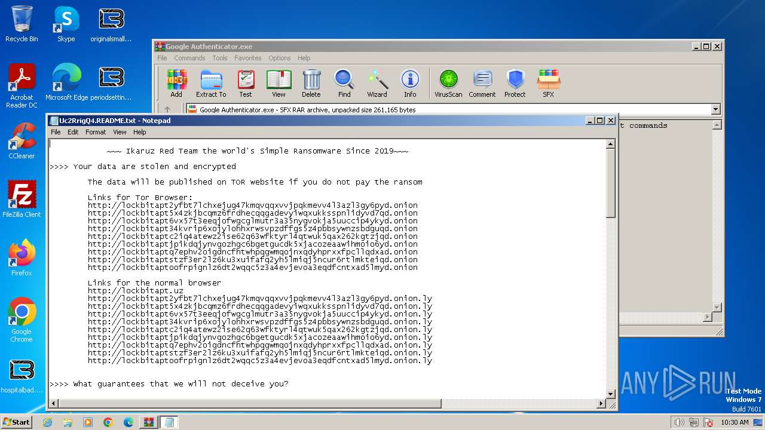Click the volume speaker tray icon

(x=679, y=422)
